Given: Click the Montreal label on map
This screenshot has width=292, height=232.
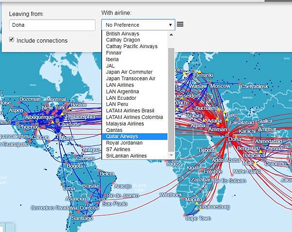Looking at the screenshot, I should 56,99.
